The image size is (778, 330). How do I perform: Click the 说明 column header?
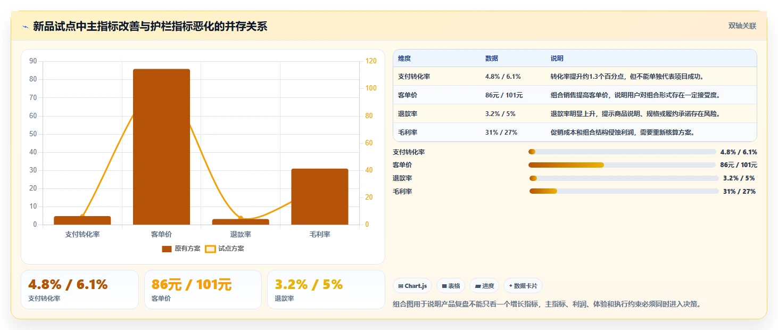(557, 59)
